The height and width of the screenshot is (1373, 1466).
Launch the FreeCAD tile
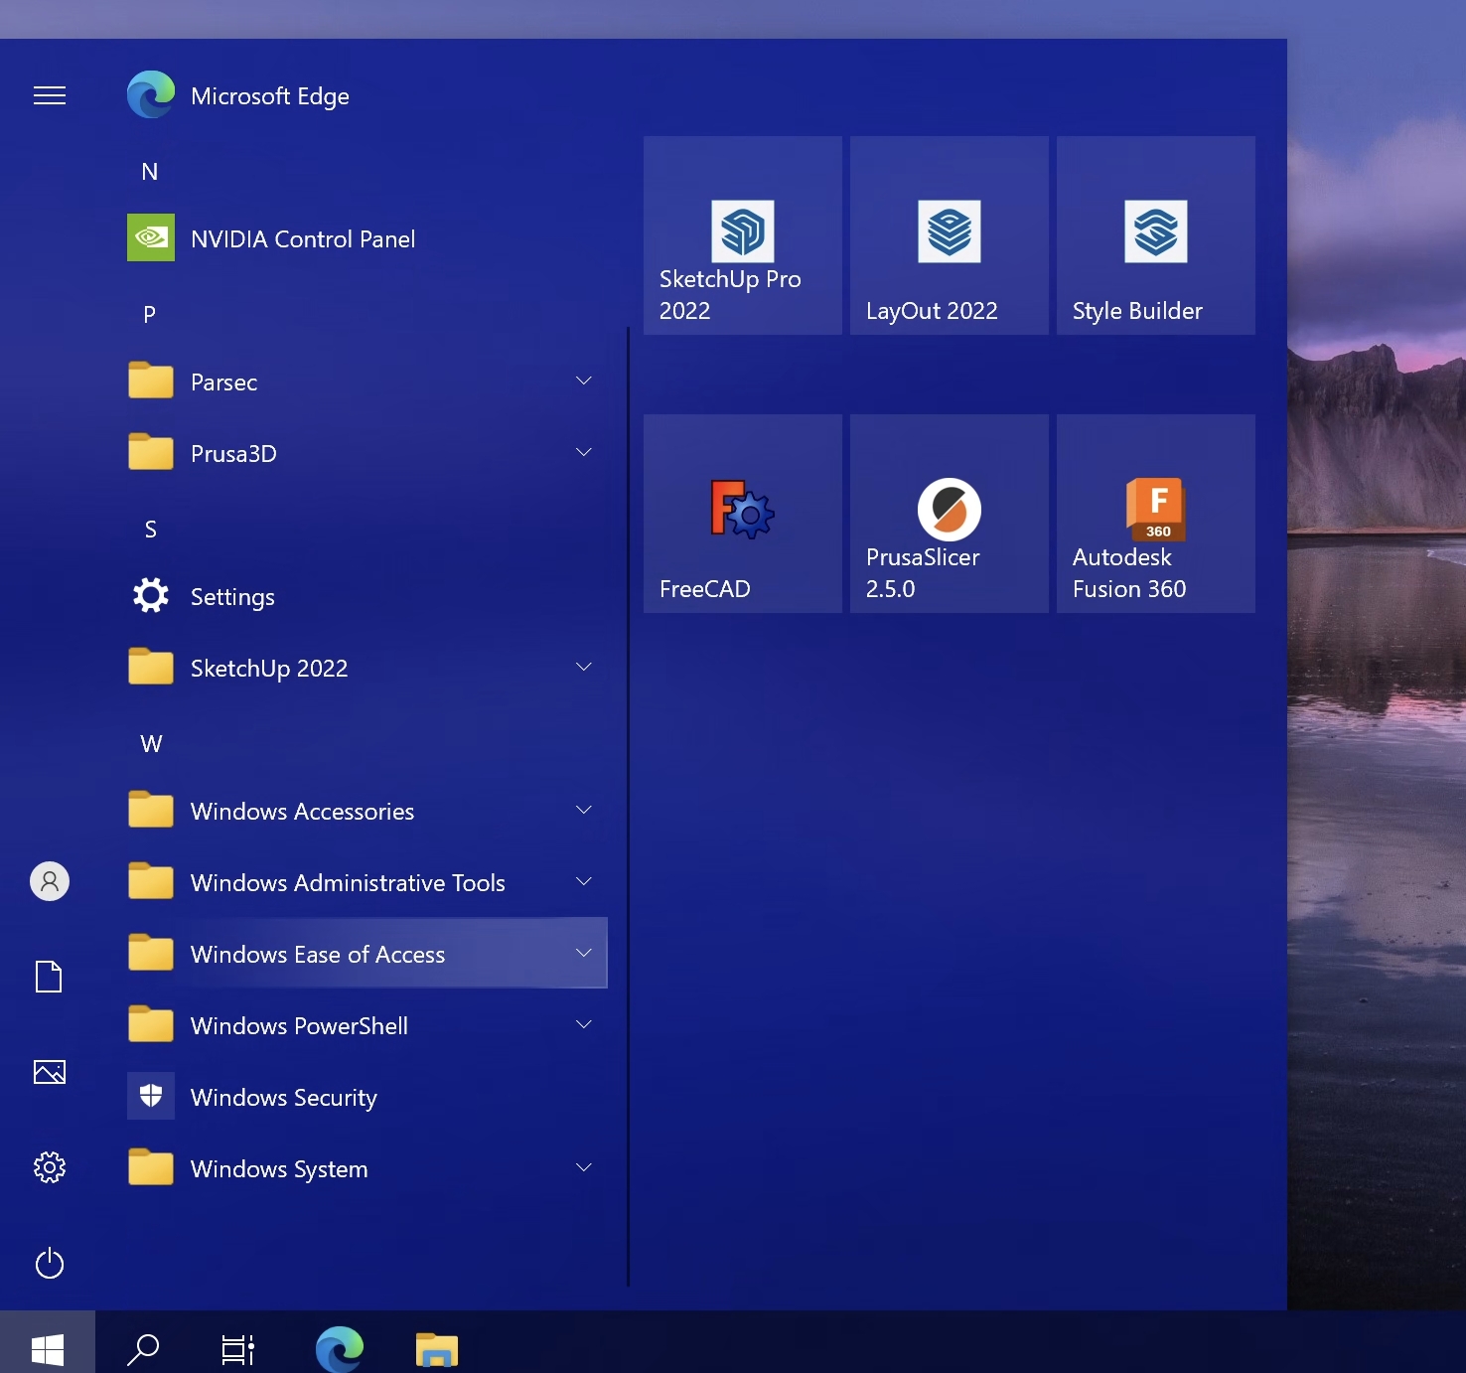[743, 514]
